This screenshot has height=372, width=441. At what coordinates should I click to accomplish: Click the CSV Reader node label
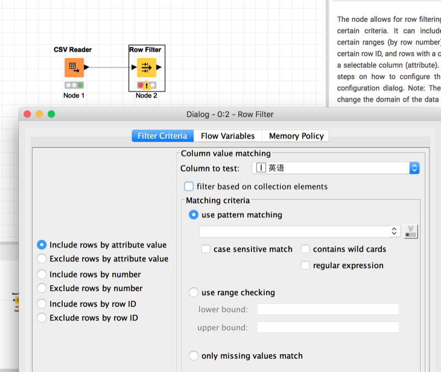(x=73, y=50)
